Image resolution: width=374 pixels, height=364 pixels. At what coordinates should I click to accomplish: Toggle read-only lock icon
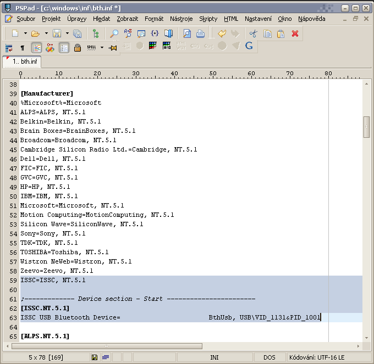coord(78,48)
